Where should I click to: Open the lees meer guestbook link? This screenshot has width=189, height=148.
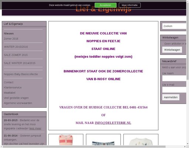(35, 128)
